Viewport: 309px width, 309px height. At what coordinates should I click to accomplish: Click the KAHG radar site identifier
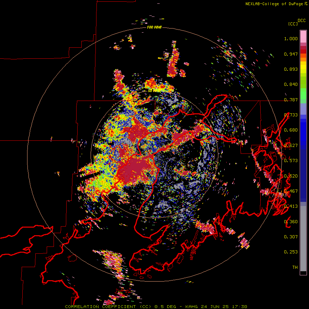[x=192, y=307]
